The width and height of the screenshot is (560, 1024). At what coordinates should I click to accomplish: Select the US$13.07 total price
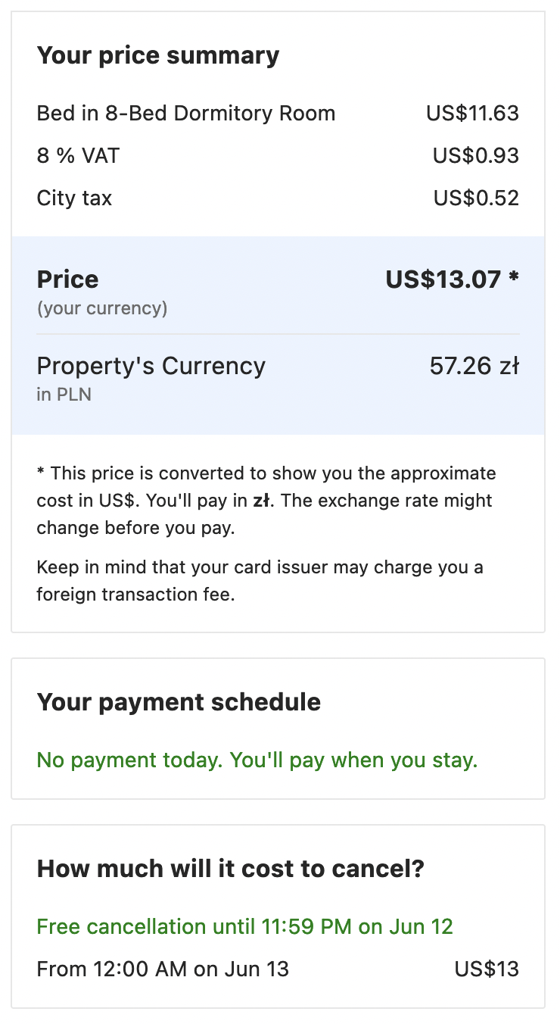(451, 279)
